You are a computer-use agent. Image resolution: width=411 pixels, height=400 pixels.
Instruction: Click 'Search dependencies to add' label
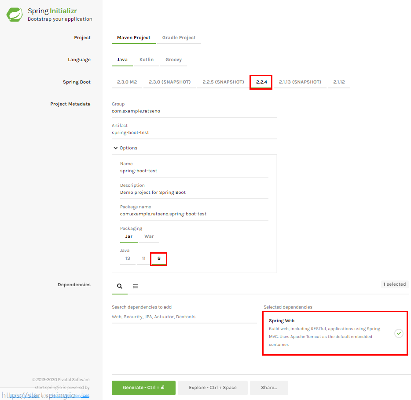tap(142, 307)
